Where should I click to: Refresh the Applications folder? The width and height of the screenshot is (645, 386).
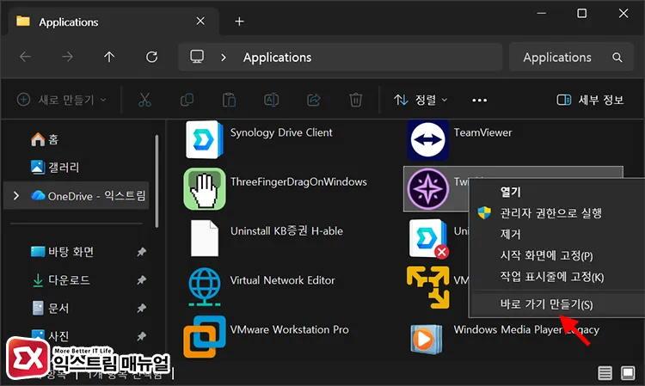tap(151, 57)
